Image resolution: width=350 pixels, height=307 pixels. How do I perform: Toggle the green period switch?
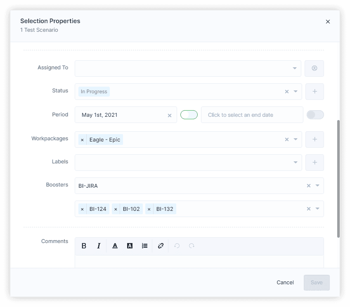[189, 115]
